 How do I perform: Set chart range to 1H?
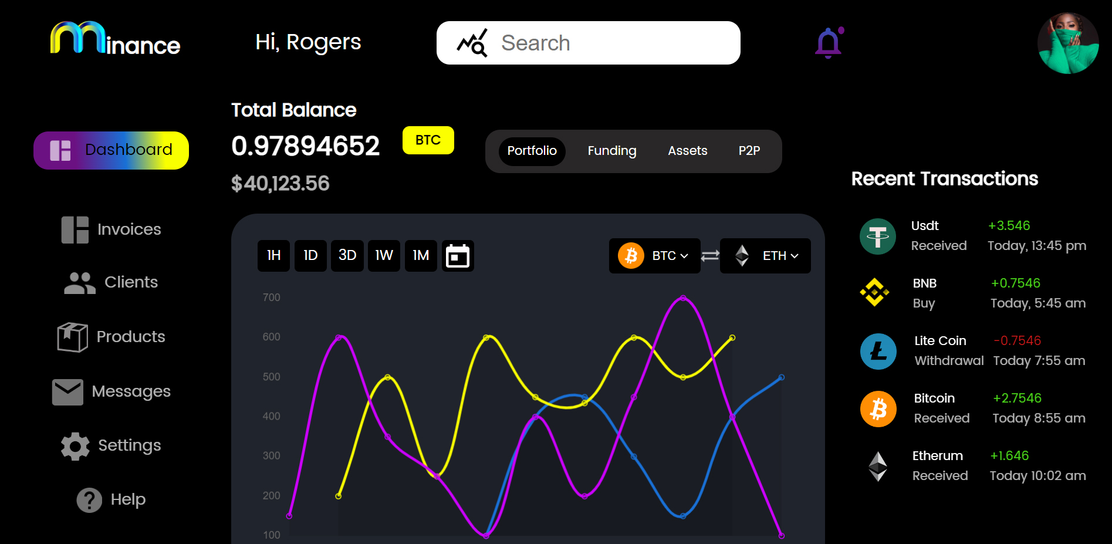coord(273,255)
